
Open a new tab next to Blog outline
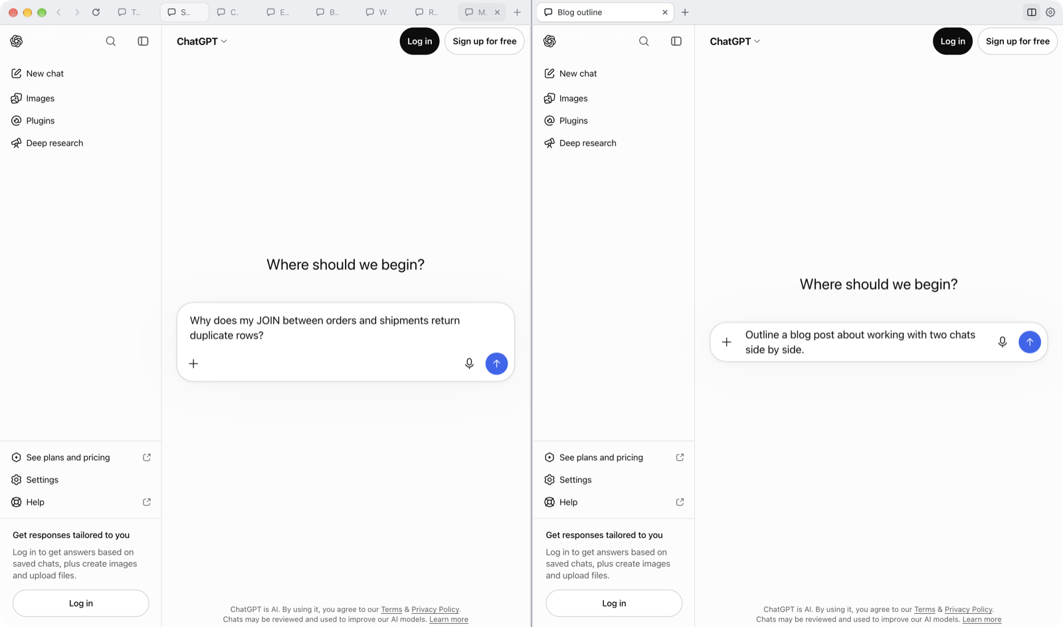pos(685,12)
